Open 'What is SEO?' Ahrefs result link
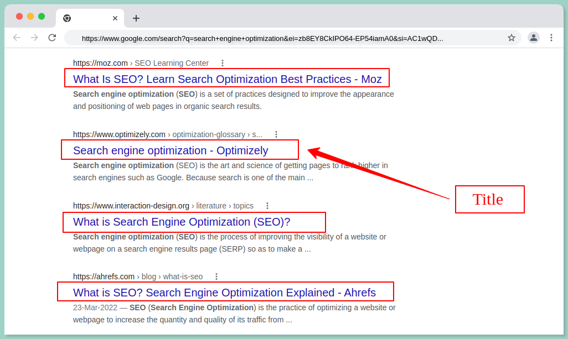This screenshot has height=339, width=568. coord(224,293)
